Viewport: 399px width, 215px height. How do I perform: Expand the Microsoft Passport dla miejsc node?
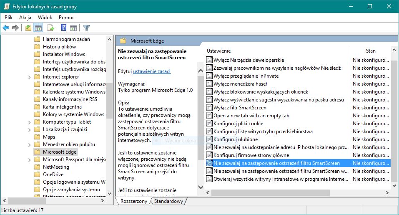tap(29, 160)
